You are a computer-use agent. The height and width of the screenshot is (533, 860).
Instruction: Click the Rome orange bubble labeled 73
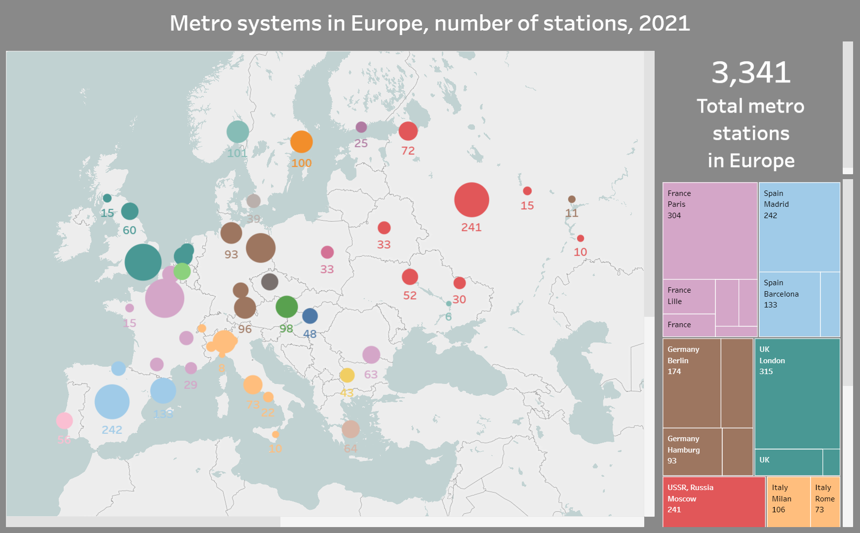coord(253,384)
